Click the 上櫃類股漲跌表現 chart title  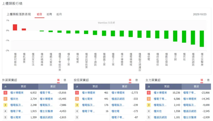tap(19, 14)
